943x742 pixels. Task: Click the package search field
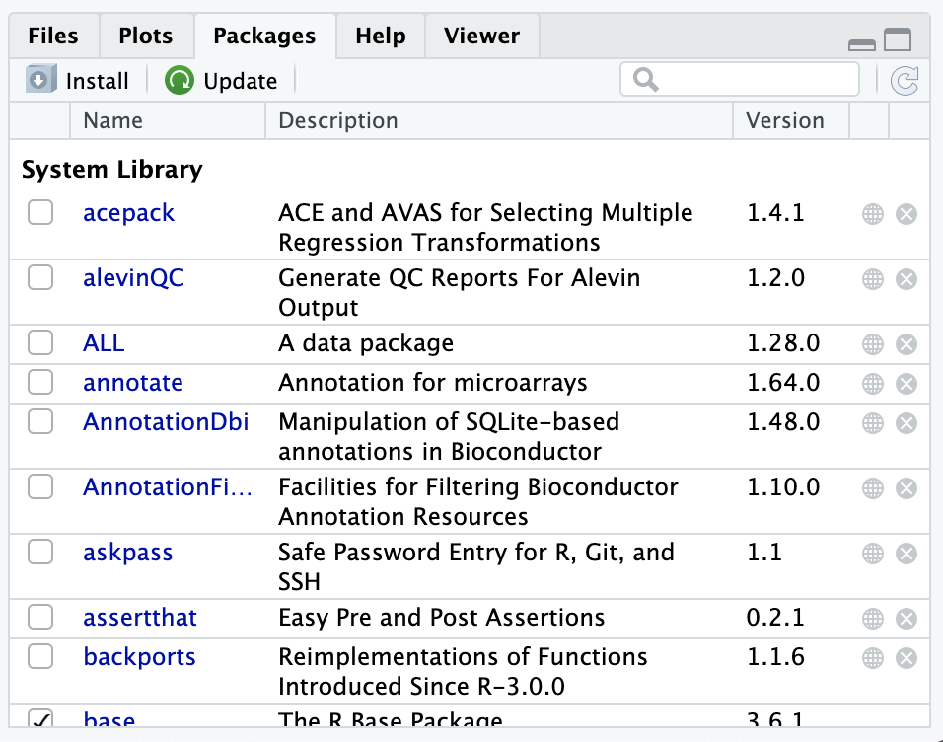pyautogui.click(x=740, y=78)
